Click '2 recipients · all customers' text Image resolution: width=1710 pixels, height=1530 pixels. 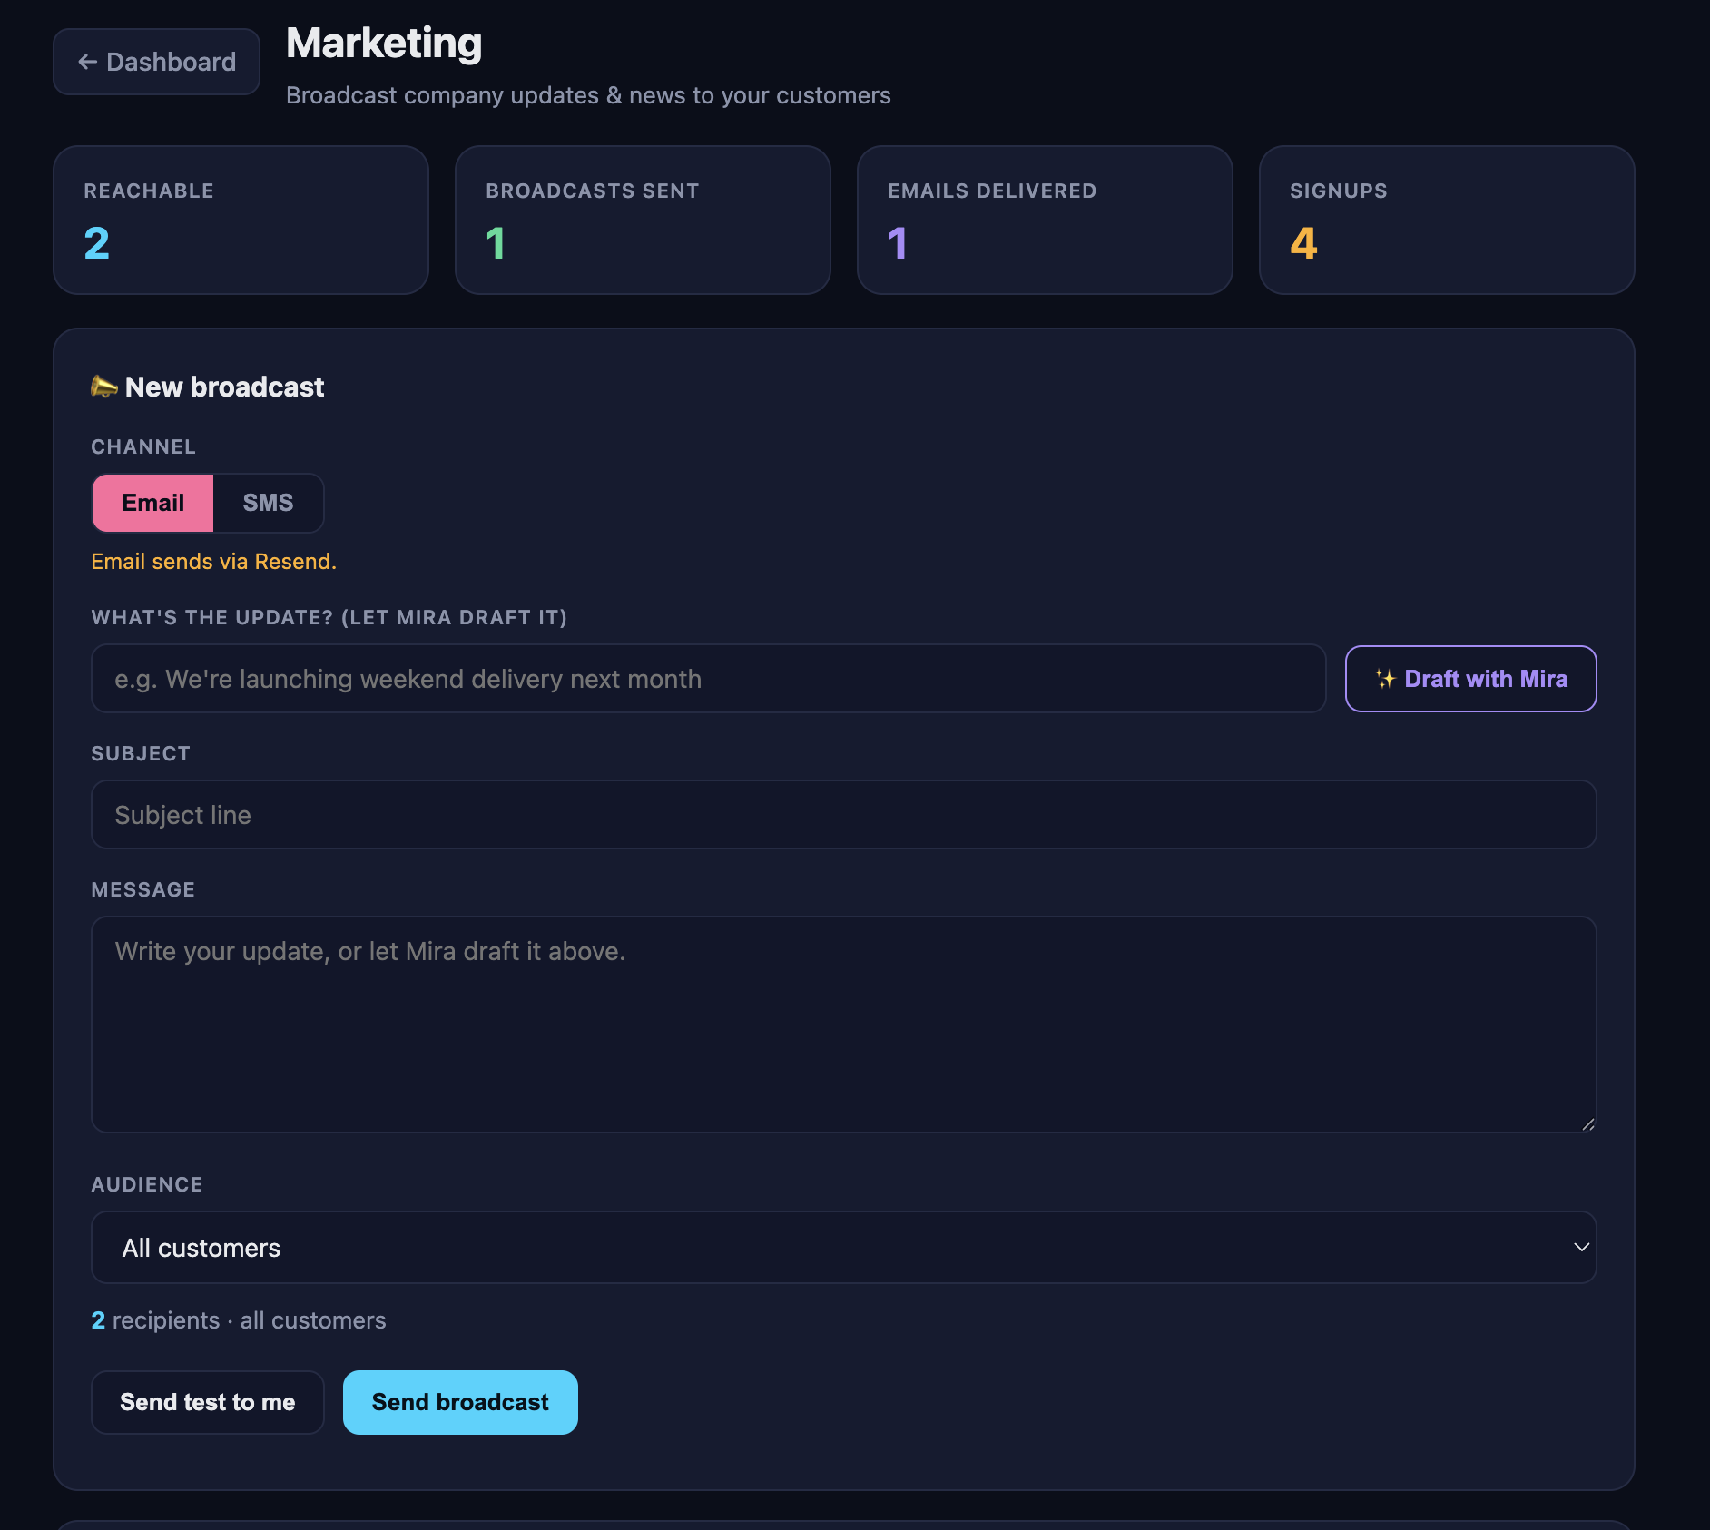(x=239, y=1320)
